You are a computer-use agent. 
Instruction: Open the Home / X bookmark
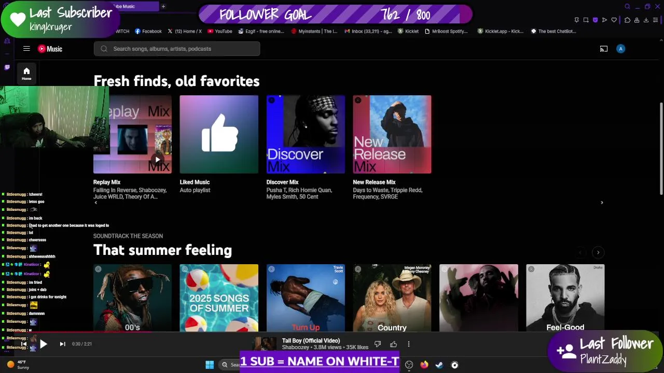(x=184, y=31)
